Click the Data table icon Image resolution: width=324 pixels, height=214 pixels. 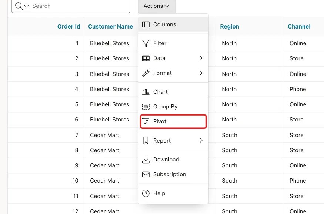click(x=146, y=58)
